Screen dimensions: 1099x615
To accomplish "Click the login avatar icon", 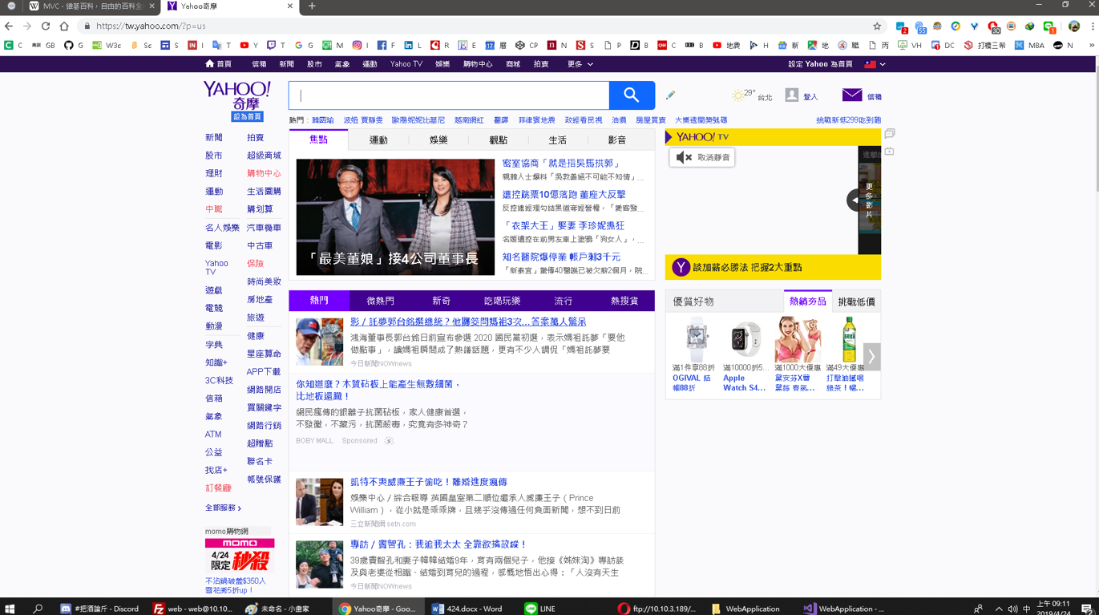I will pyautogui.click(x=791, y=95).
